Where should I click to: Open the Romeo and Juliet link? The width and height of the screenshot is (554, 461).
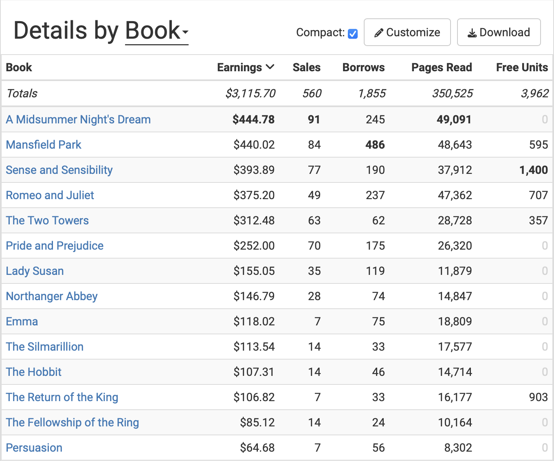pyautogui.click(x=50, y=195)
